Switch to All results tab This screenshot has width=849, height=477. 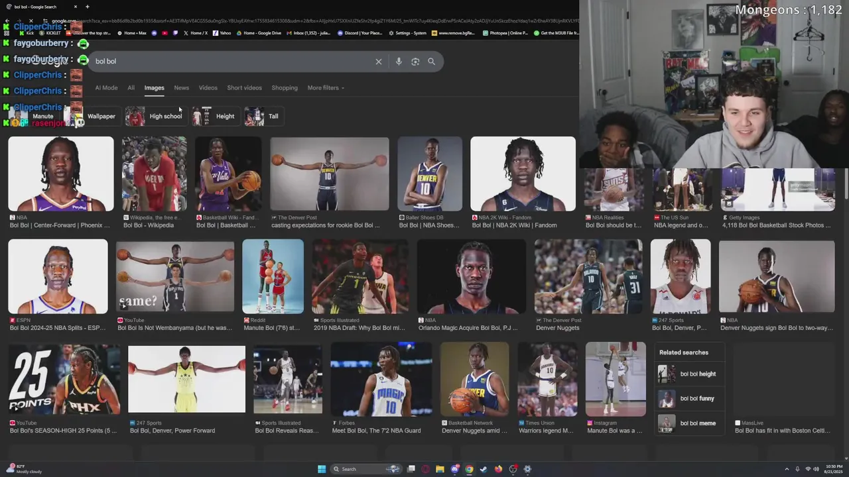click(x=131, y=88)
